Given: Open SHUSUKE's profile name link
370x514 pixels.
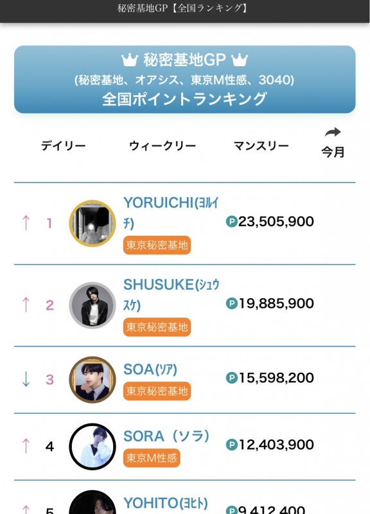Looking at the screenshot, I should click(x=171, y=295).
